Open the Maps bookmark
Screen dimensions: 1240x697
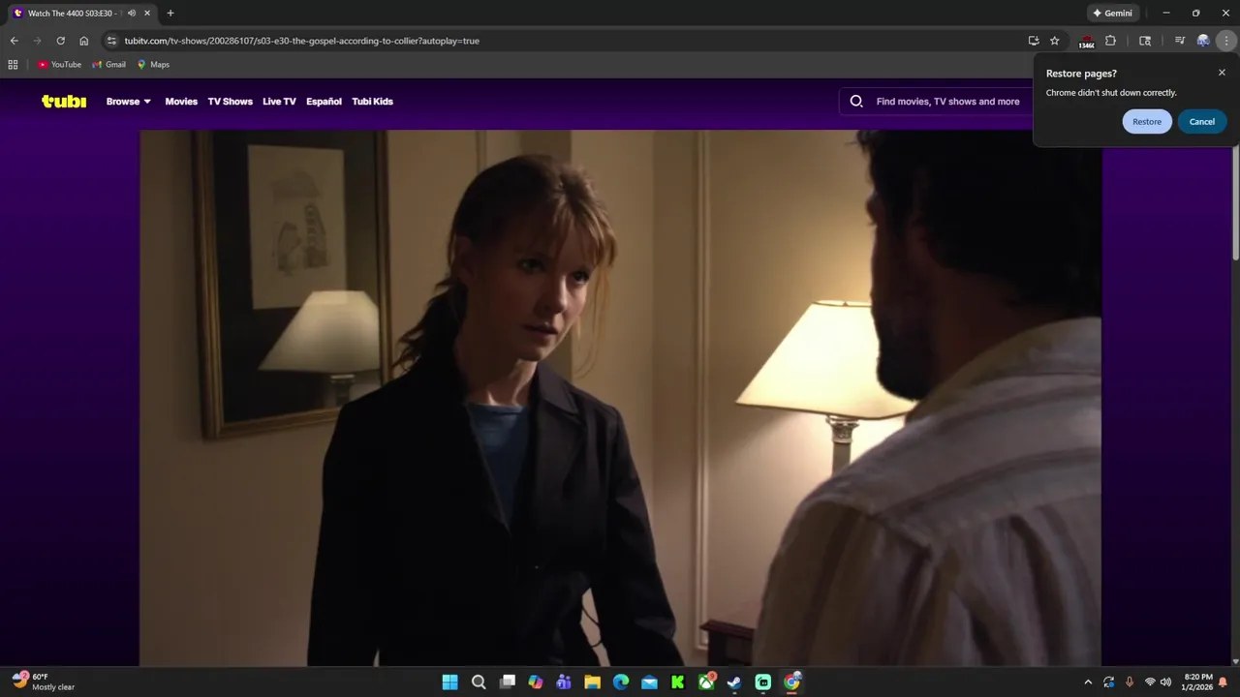coord(153,65)
